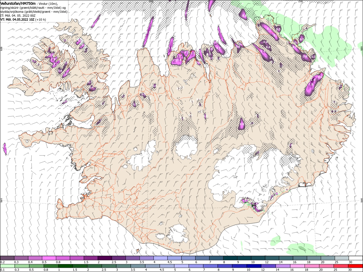This screenshot has height=272, width=363.
Task: Pick the deep blue swatch between bottom-row 10 and 12
Action: tap(254, 266)
